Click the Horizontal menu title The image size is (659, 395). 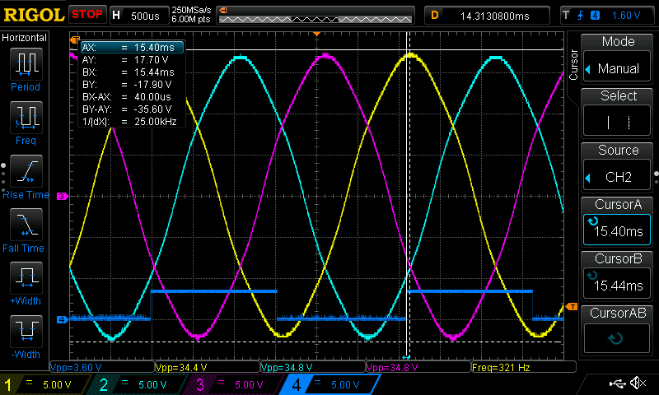[x=25, y=38]
